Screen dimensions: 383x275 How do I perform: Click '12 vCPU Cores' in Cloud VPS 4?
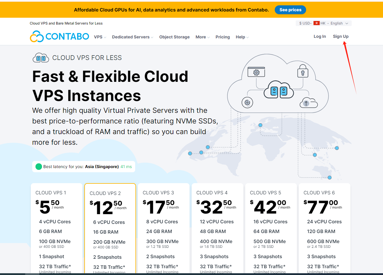point(217,222)
